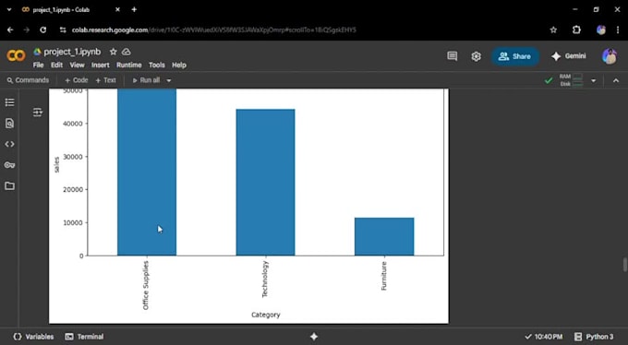Open the Find and replace sidebar icon
628x345 pixels.
(9, 124)
